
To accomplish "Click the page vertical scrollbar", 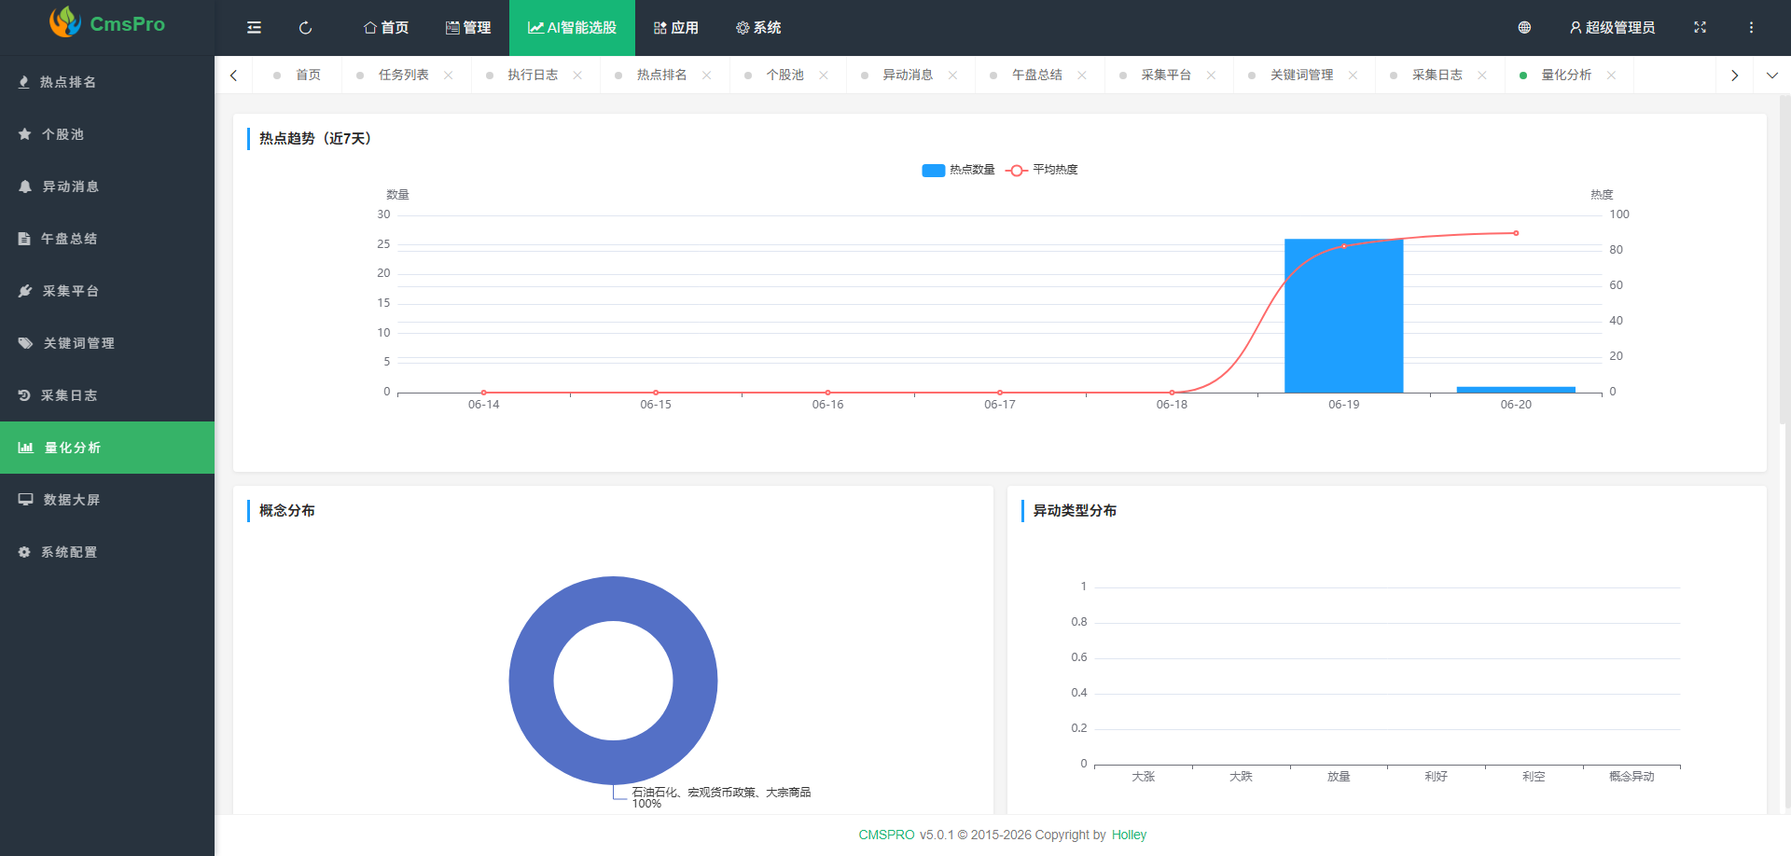I will 1784,261.
